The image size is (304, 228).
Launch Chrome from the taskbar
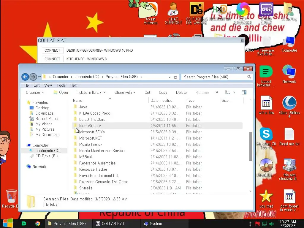coord(38,224)
